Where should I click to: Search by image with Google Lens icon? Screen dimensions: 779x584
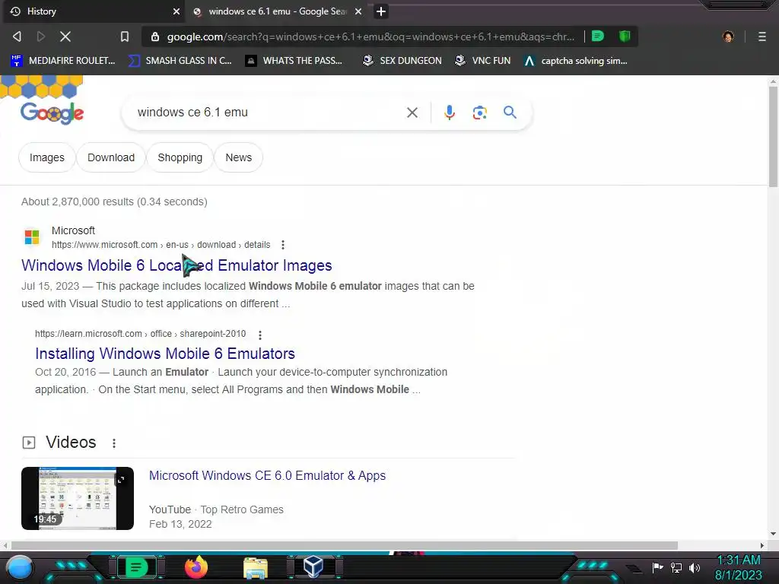[x=479, y=113]
